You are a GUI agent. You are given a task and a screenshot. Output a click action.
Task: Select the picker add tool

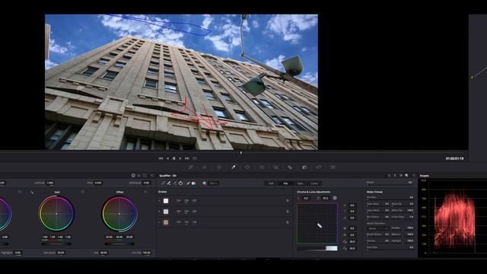174,183
